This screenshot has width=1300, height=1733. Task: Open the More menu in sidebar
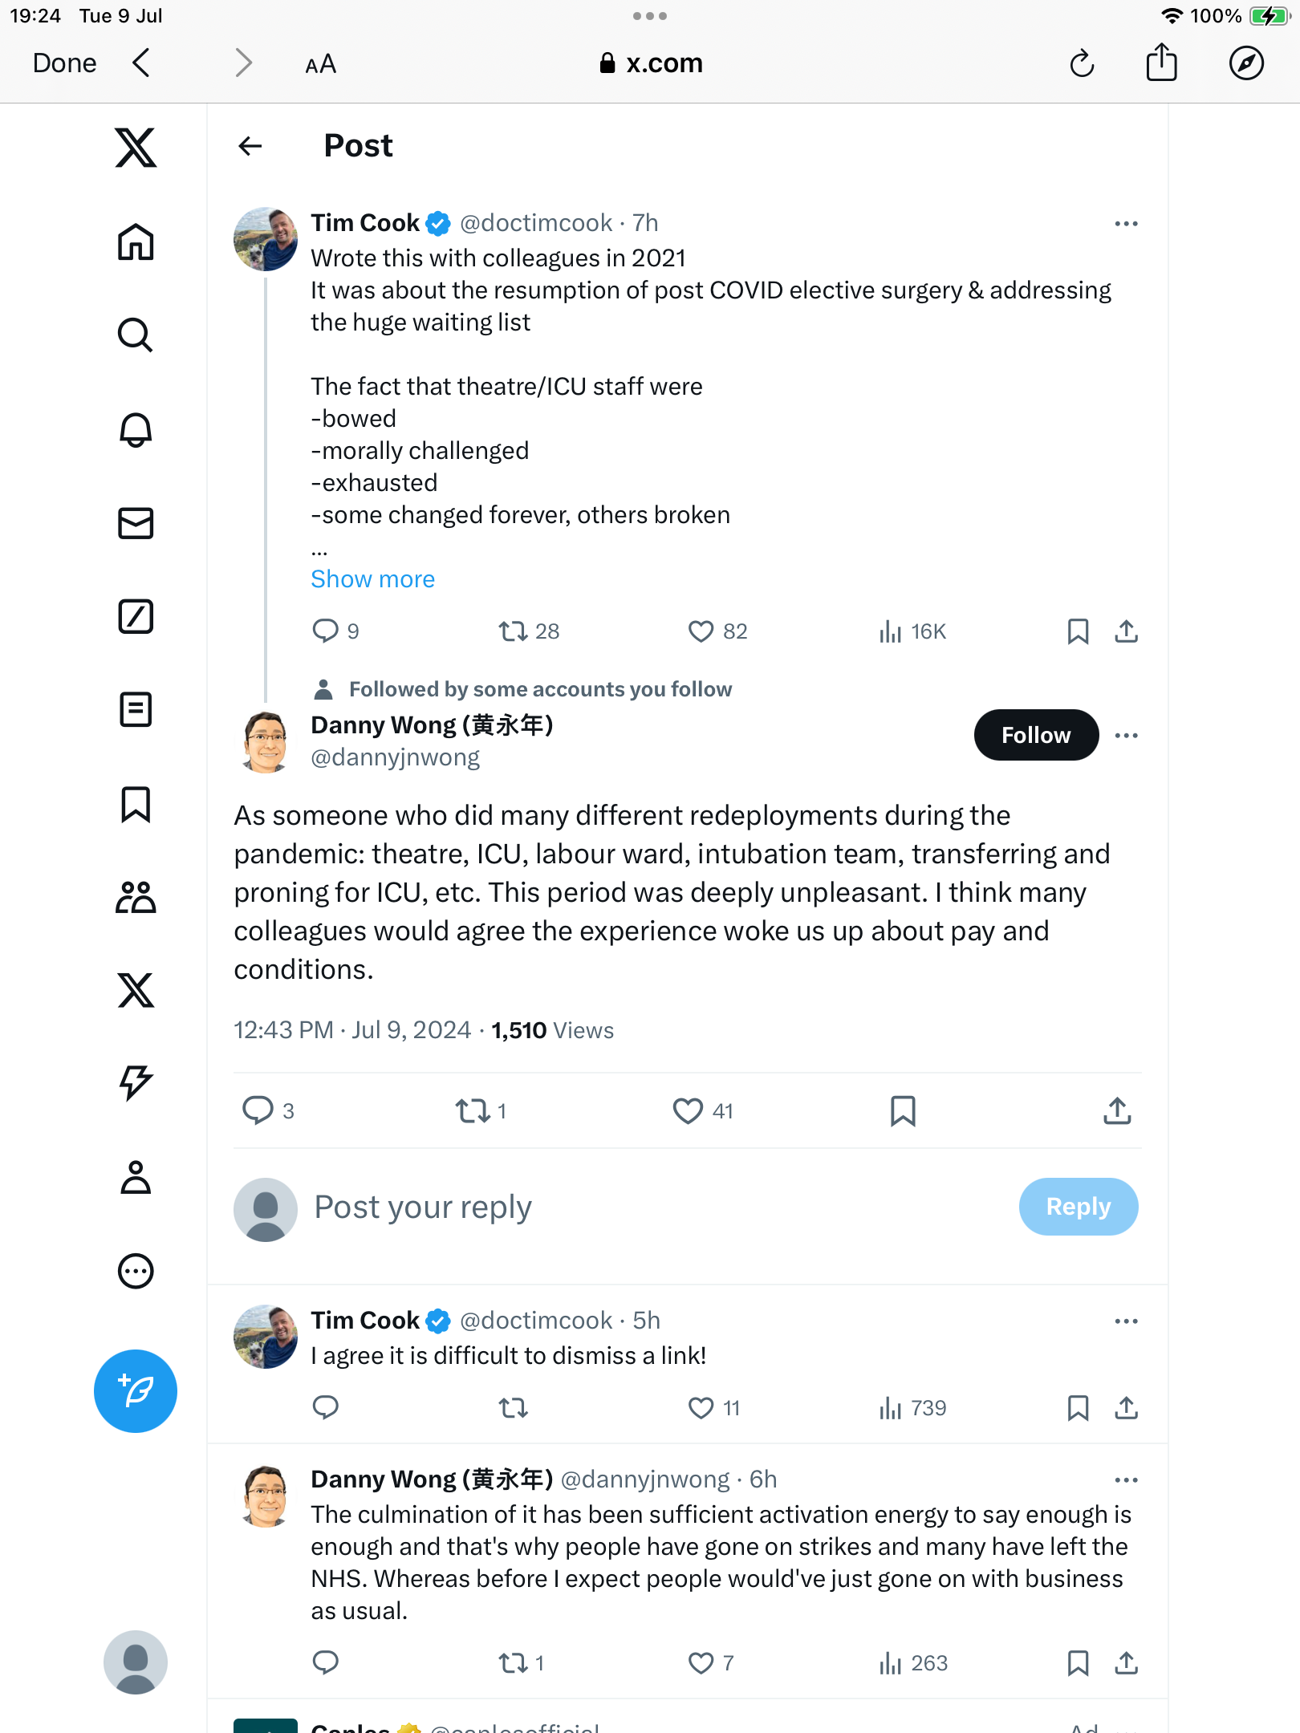point(136,1271)
